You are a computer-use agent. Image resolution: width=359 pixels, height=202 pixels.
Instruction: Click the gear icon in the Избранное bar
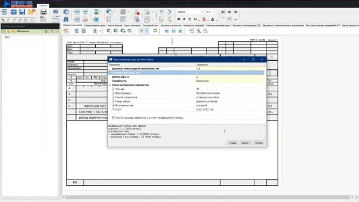(46, 31)
